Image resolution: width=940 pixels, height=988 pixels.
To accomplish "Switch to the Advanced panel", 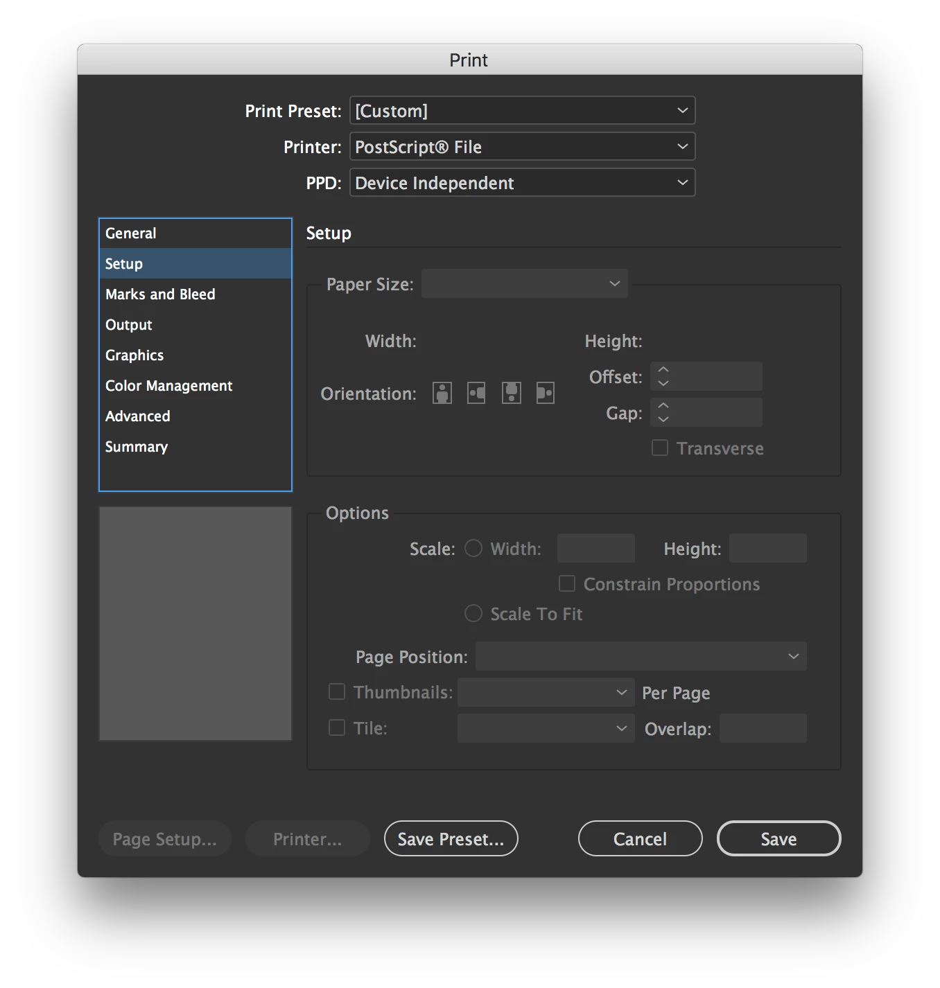I will 195,416.
